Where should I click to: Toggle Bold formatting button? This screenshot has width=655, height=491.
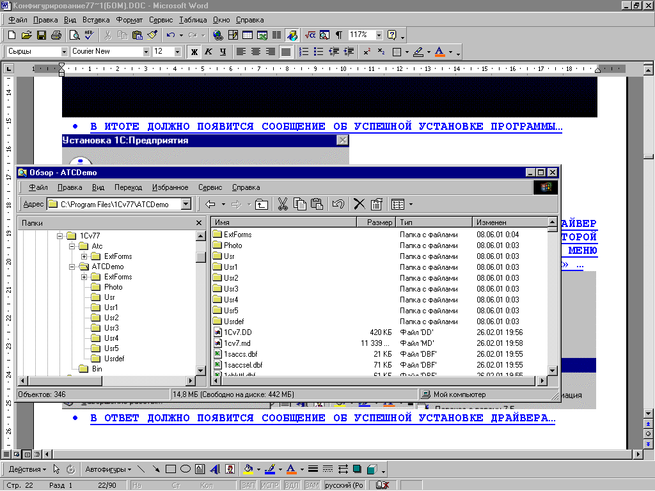(194, 52)
